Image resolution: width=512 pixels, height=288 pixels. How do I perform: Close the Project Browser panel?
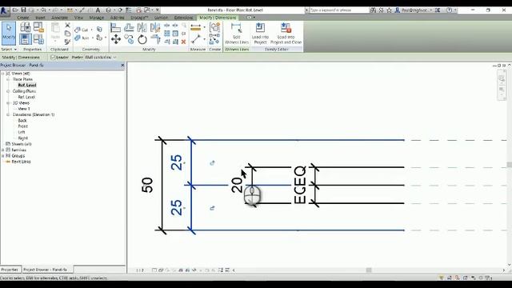click(x=122, y=66)
